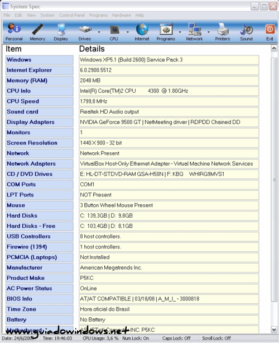The image size is (279, 343).
Task: Click the Internet Explorer item label
Action: pyautogui.click(x=40, y=71)
